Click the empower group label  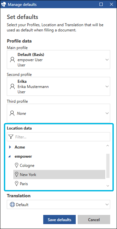[23, 157]
